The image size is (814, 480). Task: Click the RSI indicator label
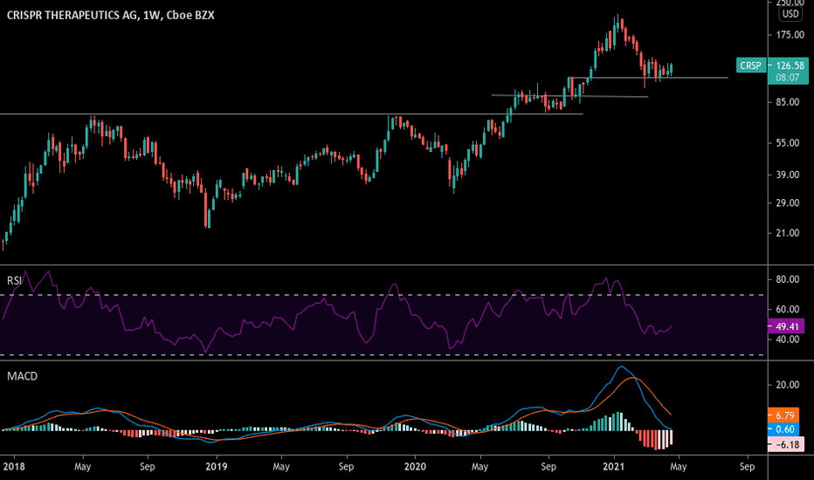(x=15, y=281)
